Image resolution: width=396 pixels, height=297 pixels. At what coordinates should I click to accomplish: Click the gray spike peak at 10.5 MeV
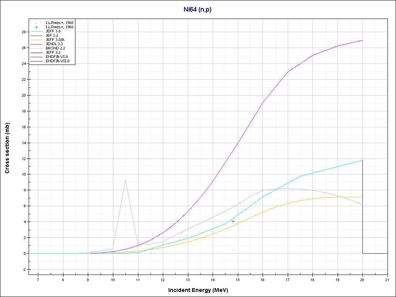pyautogui.click(x=125, y=179)
